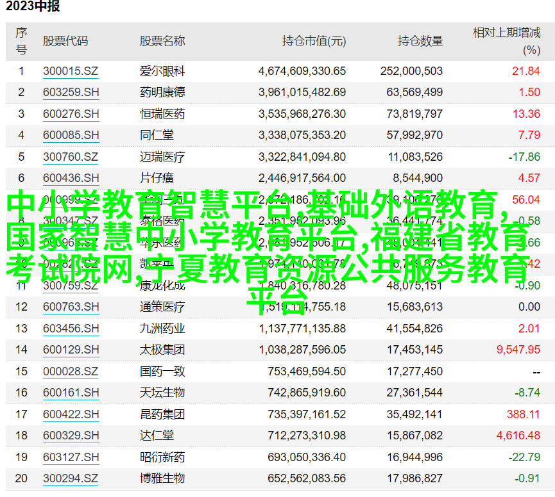
Task: Open stock code link 600763.SH
Action: tap(71, 307)
